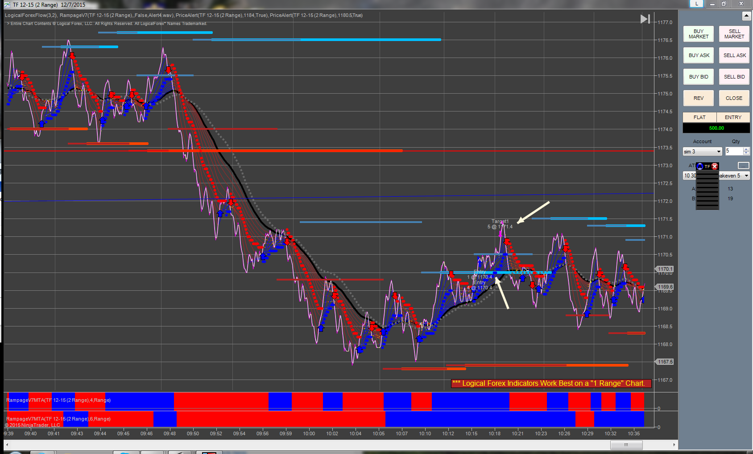Image resolution: width=753 pixels, height=454 pixels.
Task: Click the SELL MARKET button
Action: coord(734,34)
